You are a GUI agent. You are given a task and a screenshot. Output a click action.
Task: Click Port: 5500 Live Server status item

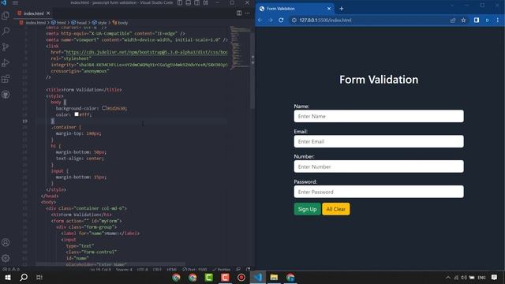195,270
